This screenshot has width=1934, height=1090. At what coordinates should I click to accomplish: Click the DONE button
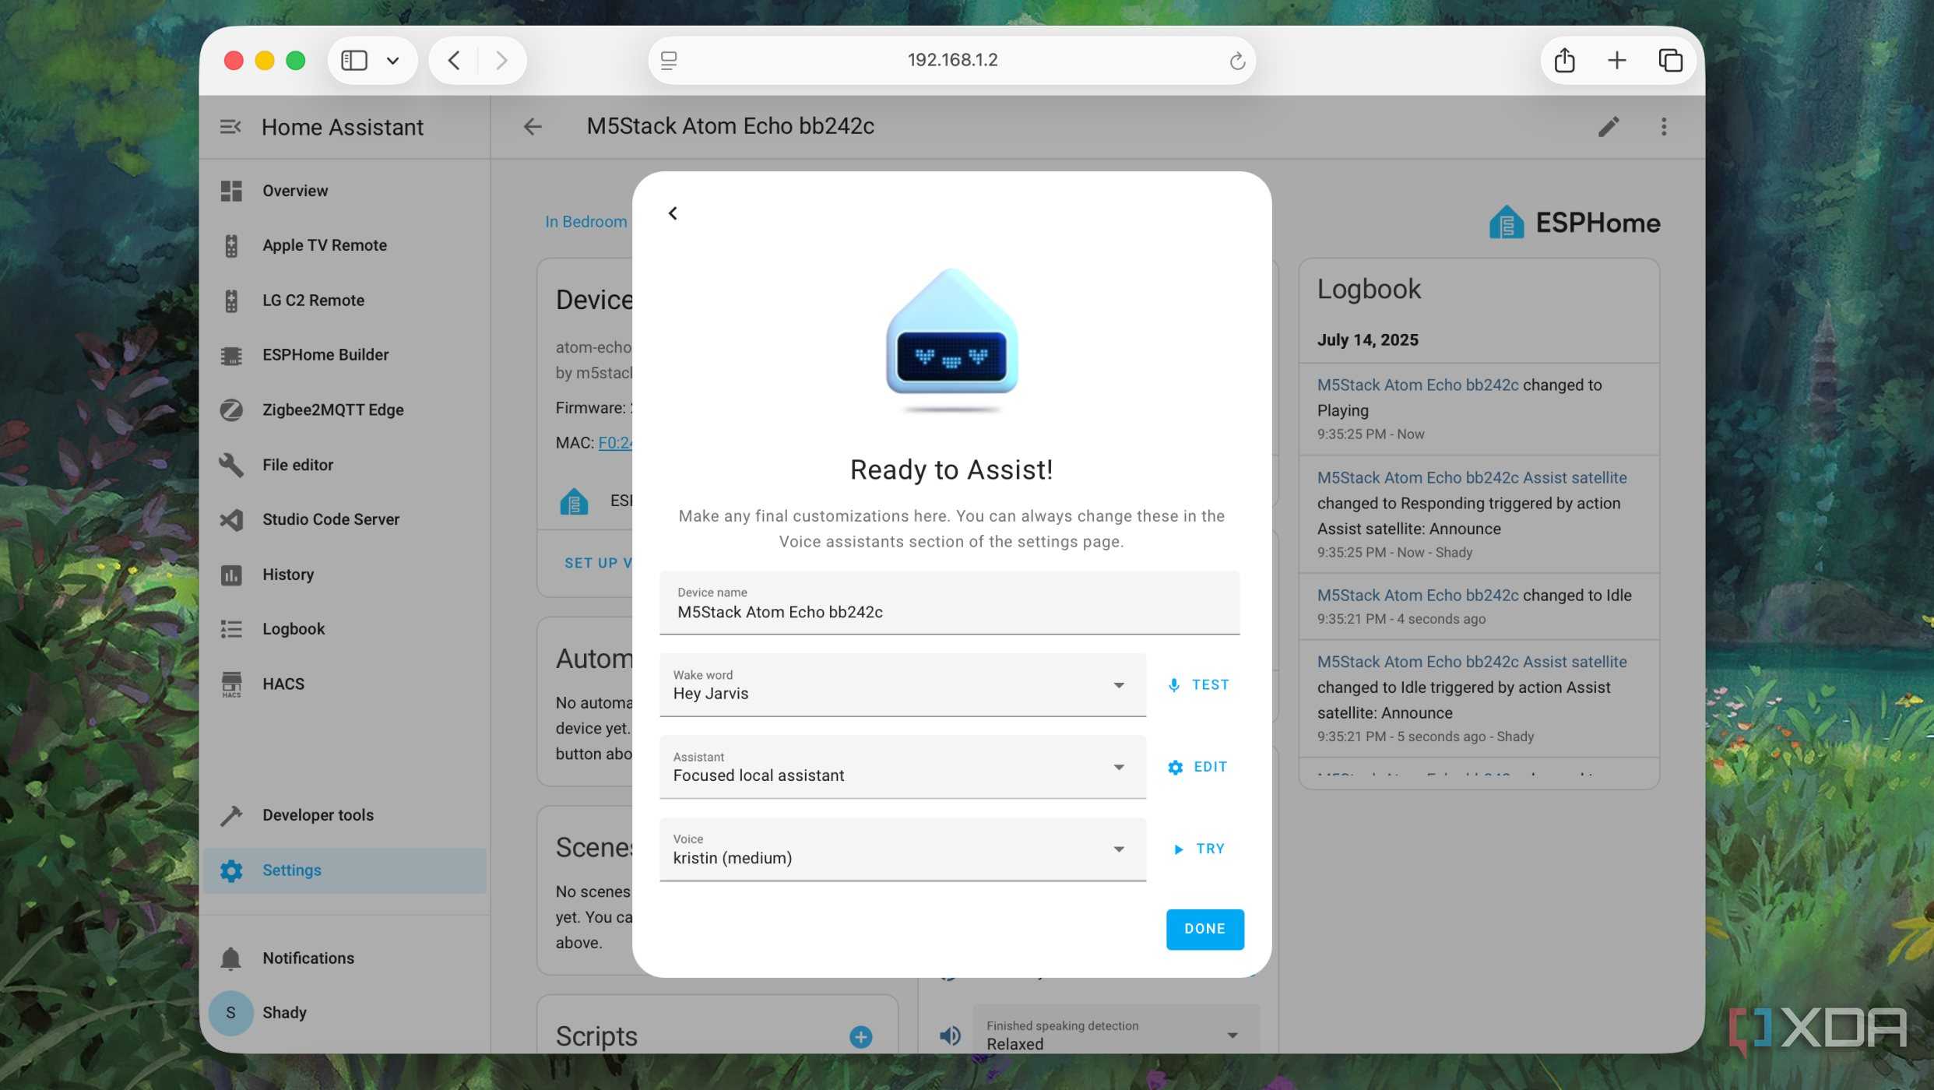click(x=1204, y=929)
